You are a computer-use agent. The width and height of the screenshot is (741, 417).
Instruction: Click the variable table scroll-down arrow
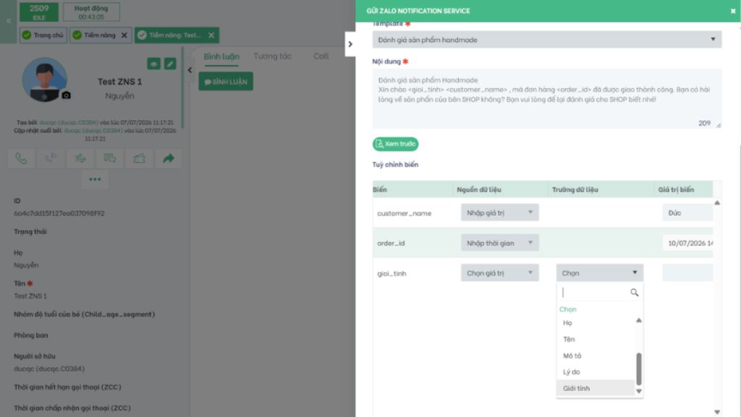(x=717, y=412)
